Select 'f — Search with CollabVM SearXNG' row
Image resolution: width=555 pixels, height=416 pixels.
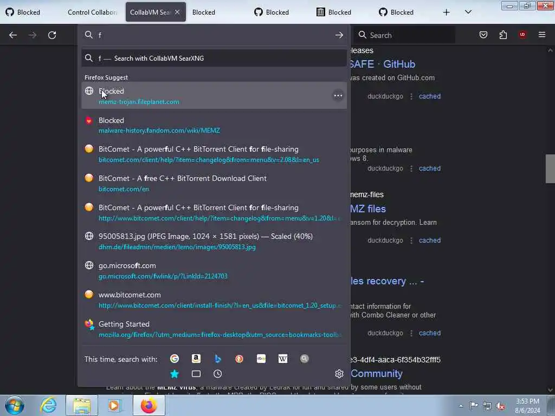tap(214, 58)
